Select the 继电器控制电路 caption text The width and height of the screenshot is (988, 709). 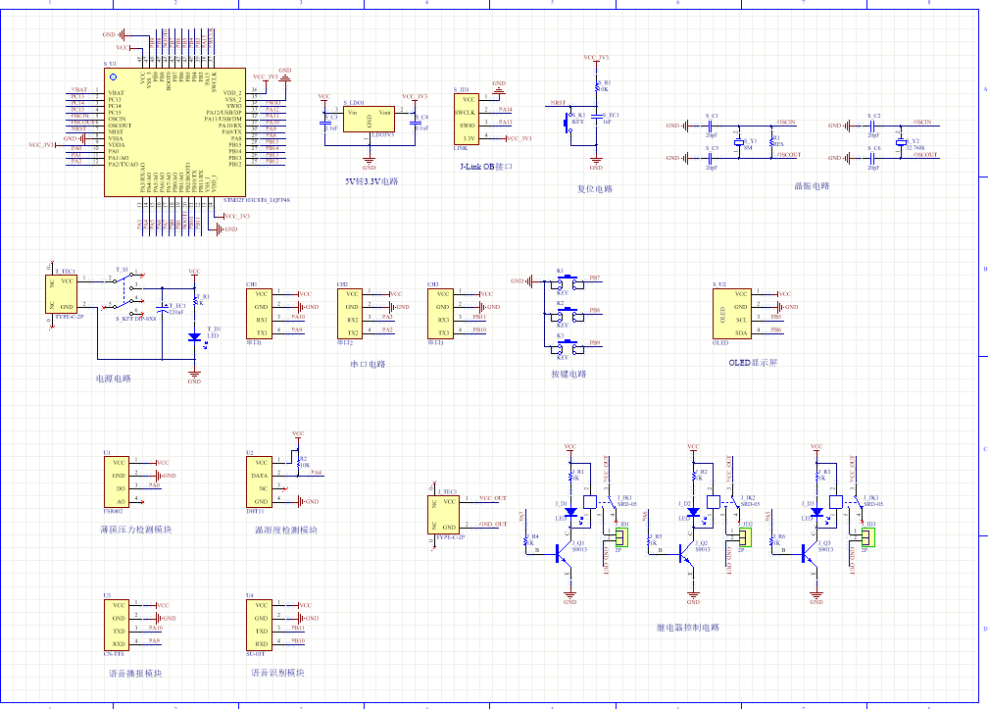tap(687, 628)
